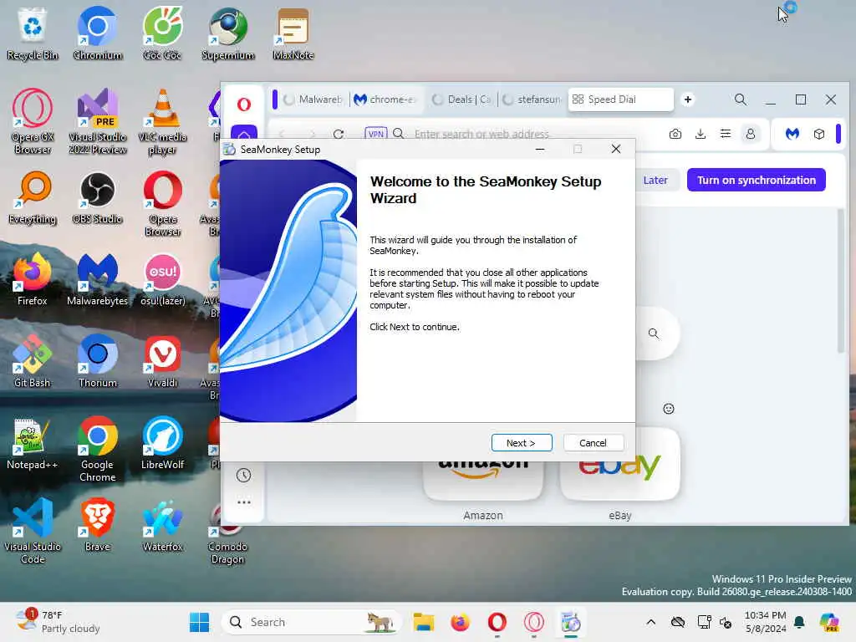Open Opera sidebar three-dots menu
Viewport: 856px width, 642px height.
tap(243, 502)
